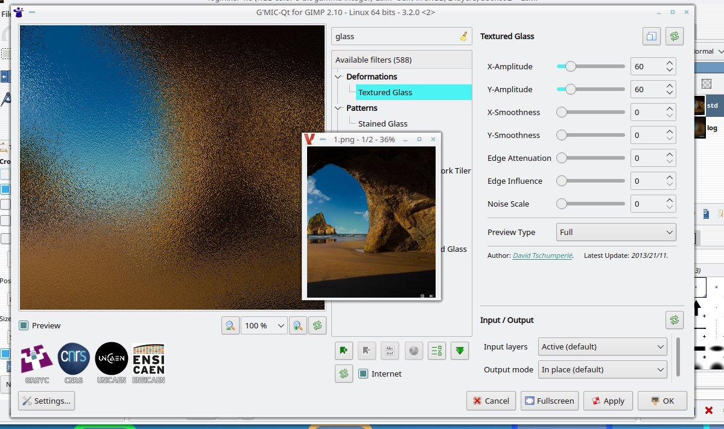Image resolution: width=724 pixels, height=429 pixels.
Task: Remove fave using the grey bookmark icon
Action: pos(367,351)
